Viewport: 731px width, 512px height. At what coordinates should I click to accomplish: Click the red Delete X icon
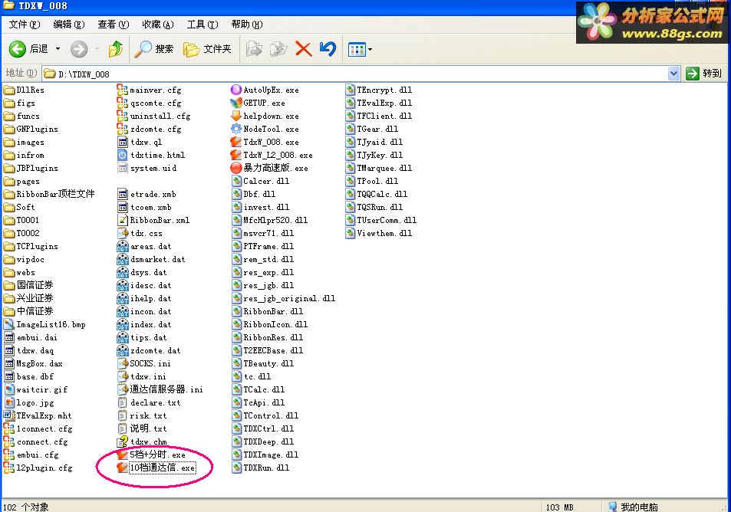pyautogui.click(x=304, y=49)
